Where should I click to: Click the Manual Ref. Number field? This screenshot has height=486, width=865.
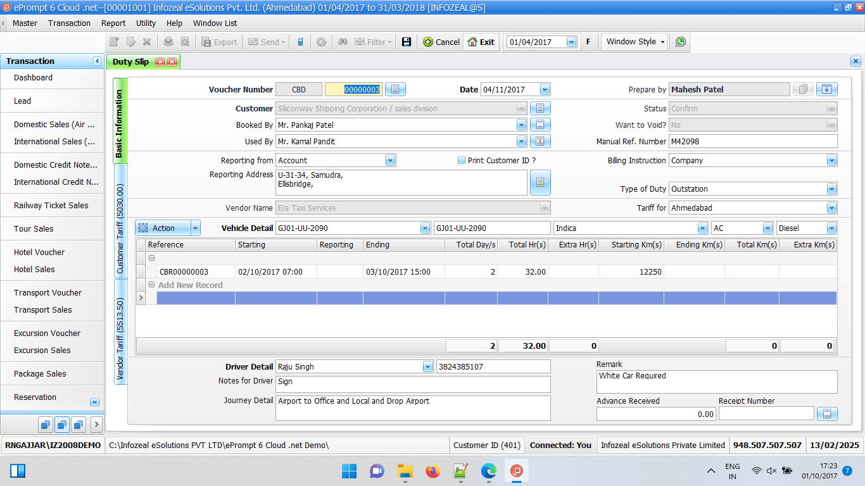[x=753, y=141]
